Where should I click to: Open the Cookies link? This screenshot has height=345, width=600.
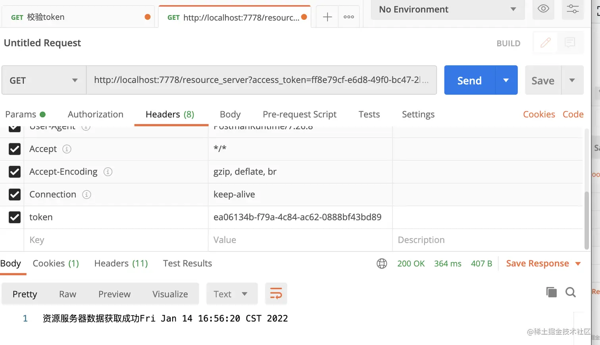tap(539, 114)
